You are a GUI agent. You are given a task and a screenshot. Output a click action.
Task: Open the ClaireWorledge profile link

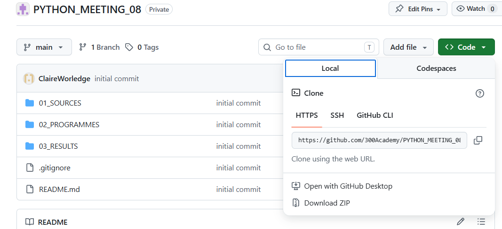pyautogui.click(x=64, y=78)
